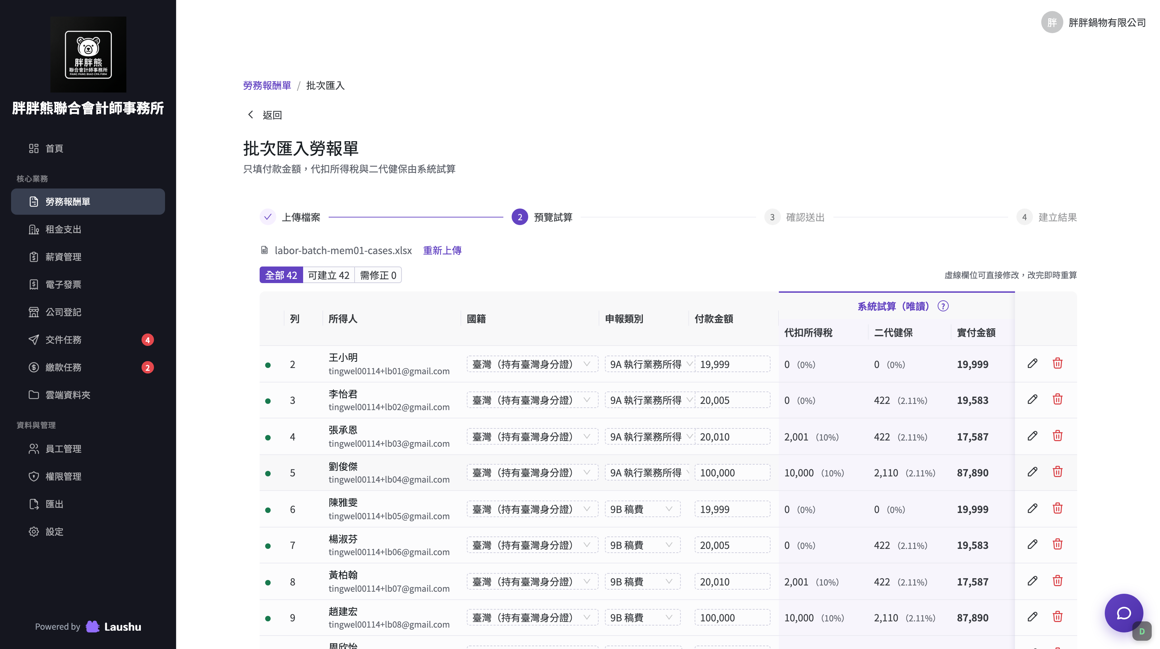Open 電子發票 sidebar item
The image size is (1160, 649).
pyautogui.click(x=88, y=285)
